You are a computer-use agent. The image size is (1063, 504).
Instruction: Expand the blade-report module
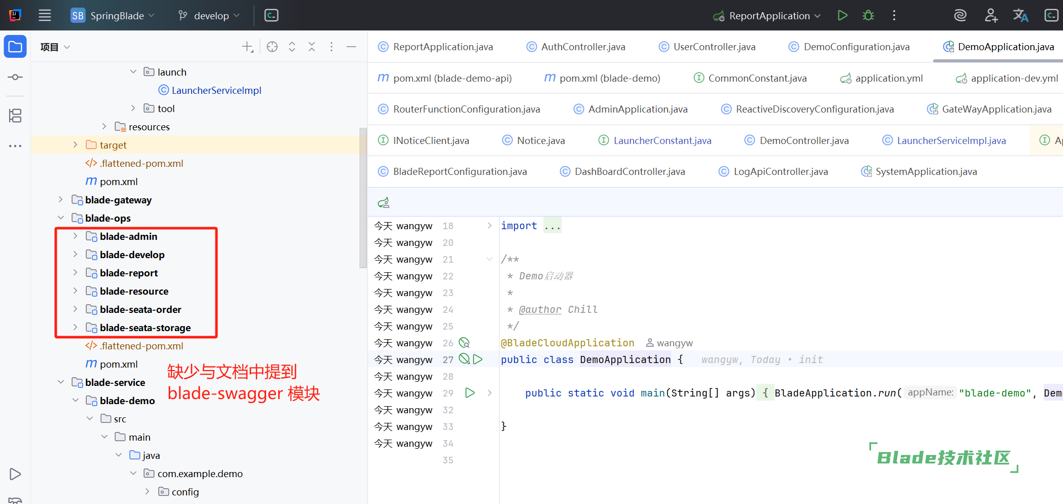click(76, 273)
